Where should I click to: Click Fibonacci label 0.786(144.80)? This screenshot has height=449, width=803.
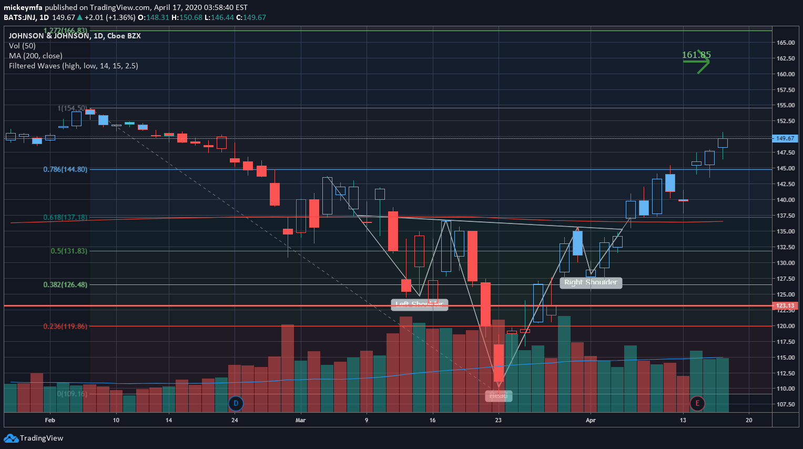tap(65, 169)
